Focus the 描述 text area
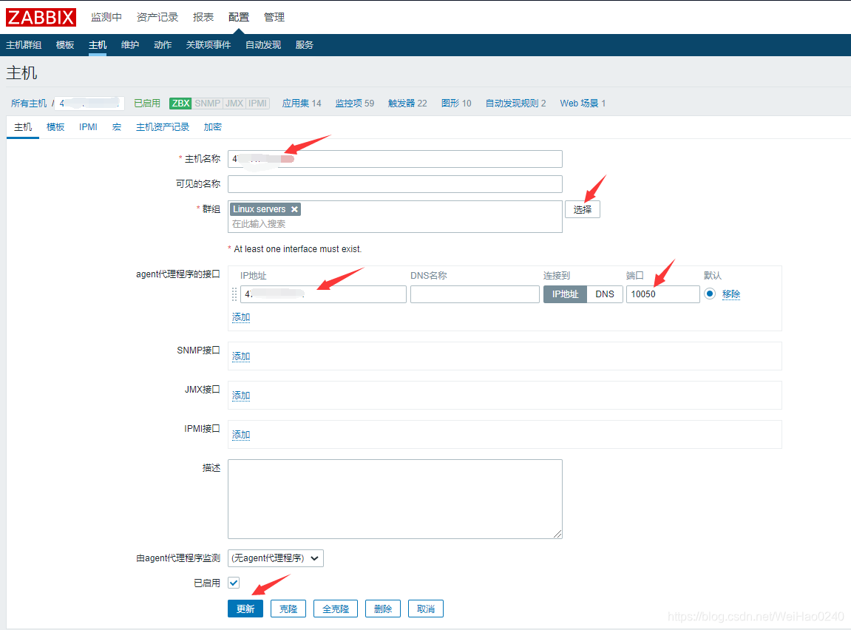Screen dimensions: 851x630 pos(395,499)
